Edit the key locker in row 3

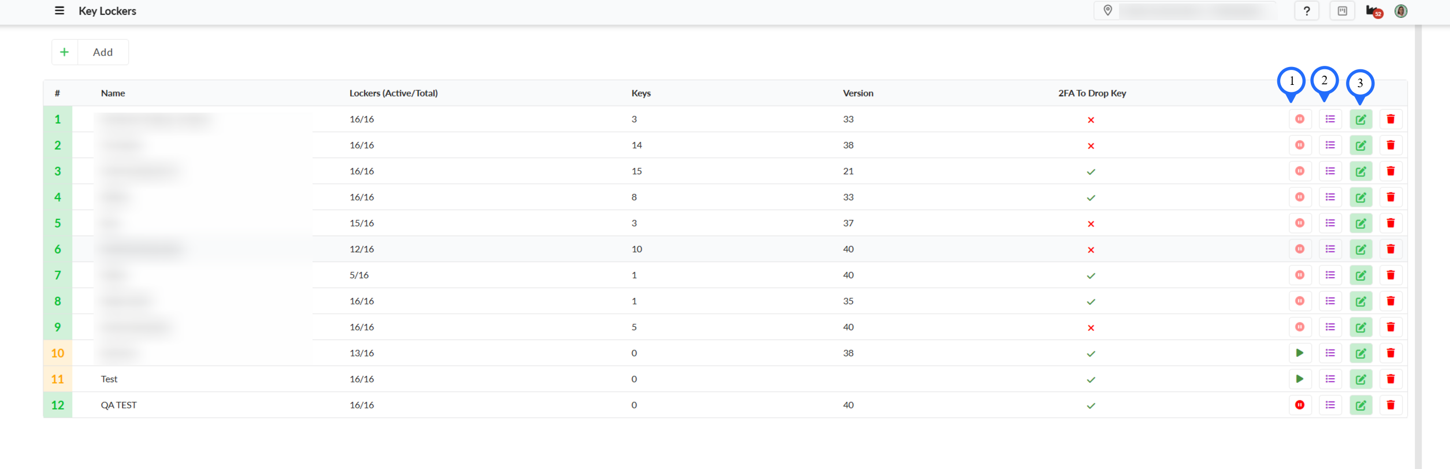pos(1361,172)
